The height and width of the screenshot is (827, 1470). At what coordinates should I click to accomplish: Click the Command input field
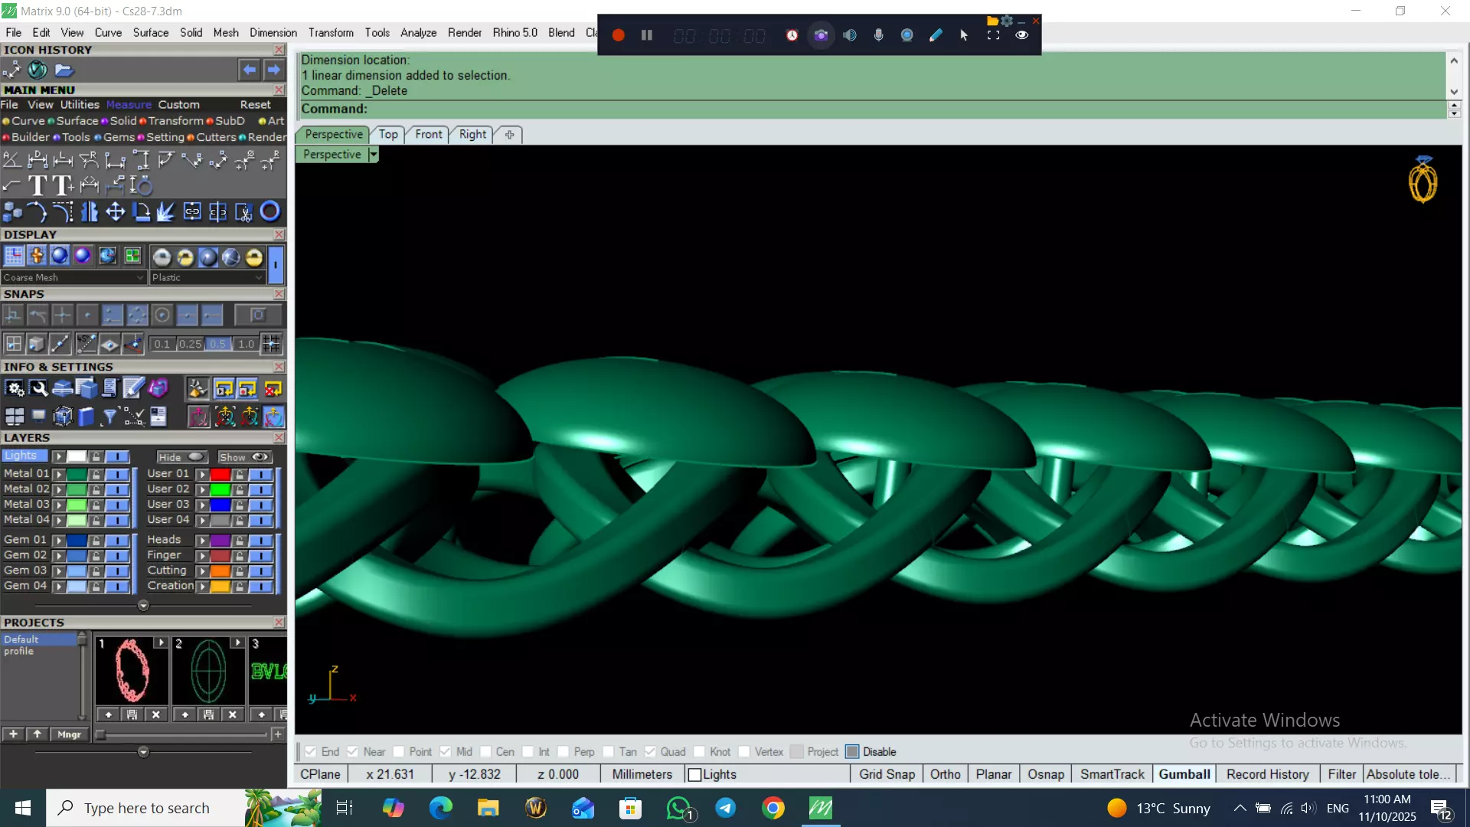(x=873, y=109)
